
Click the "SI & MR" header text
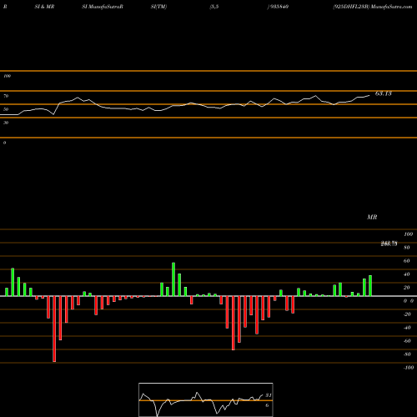(44, 7)
